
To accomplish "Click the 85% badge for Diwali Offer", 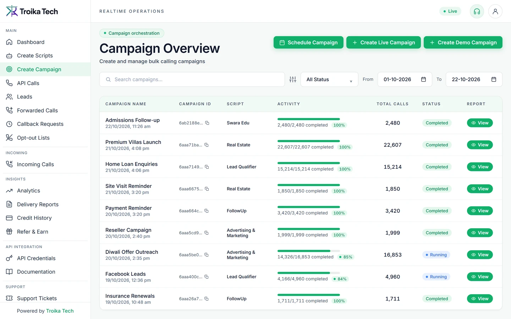I will pyautogui.click(x=346, y=257).
